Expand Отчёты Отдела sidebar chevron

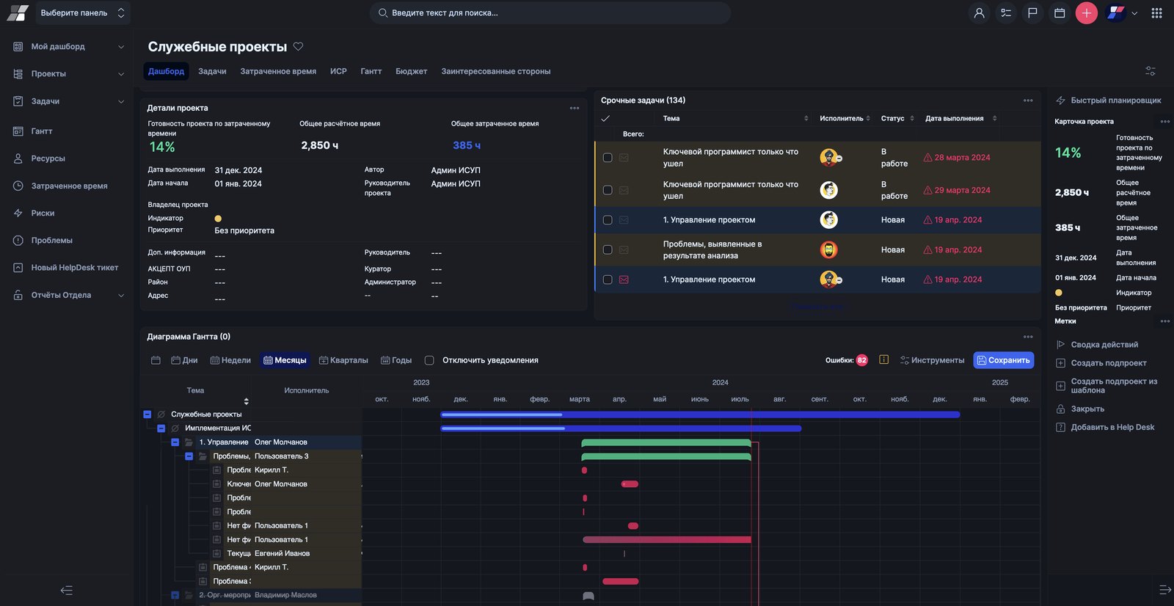[121, 296]
